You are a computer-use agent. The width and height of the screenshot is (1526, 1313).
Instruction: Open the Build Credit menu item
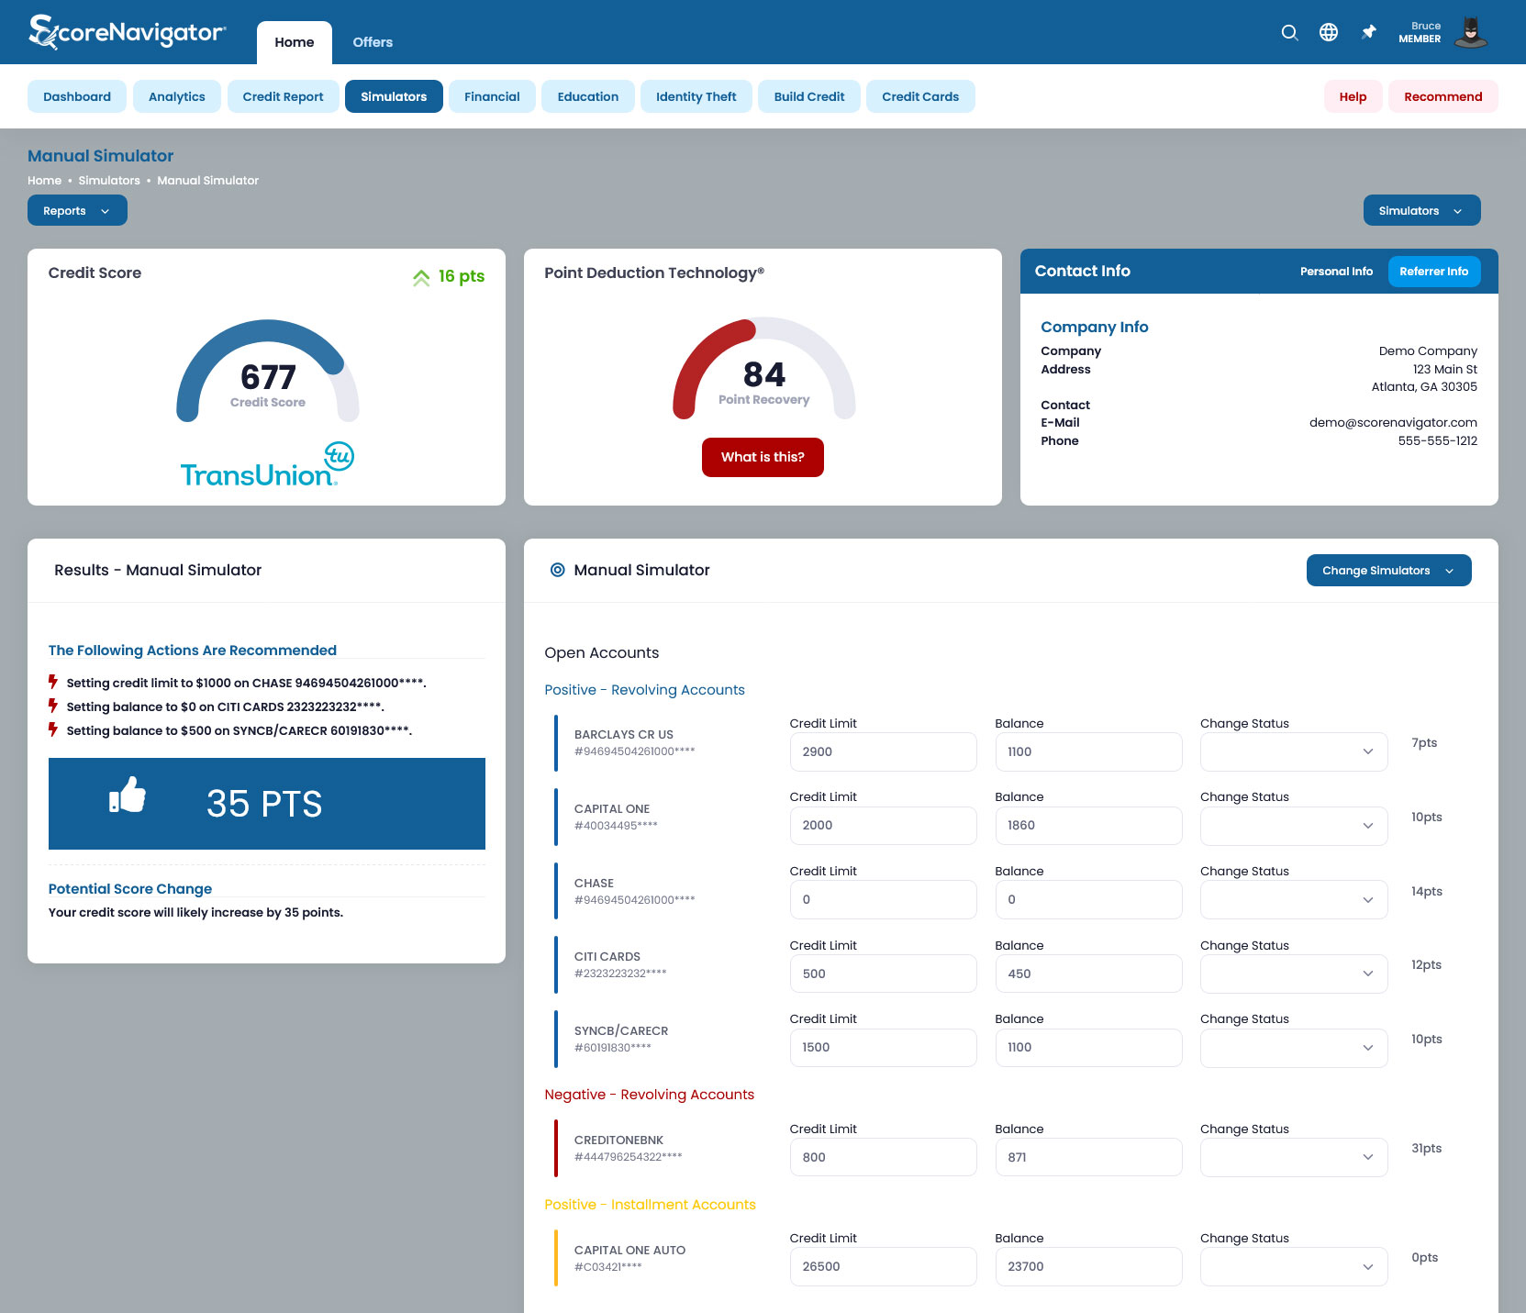[809, 96]
